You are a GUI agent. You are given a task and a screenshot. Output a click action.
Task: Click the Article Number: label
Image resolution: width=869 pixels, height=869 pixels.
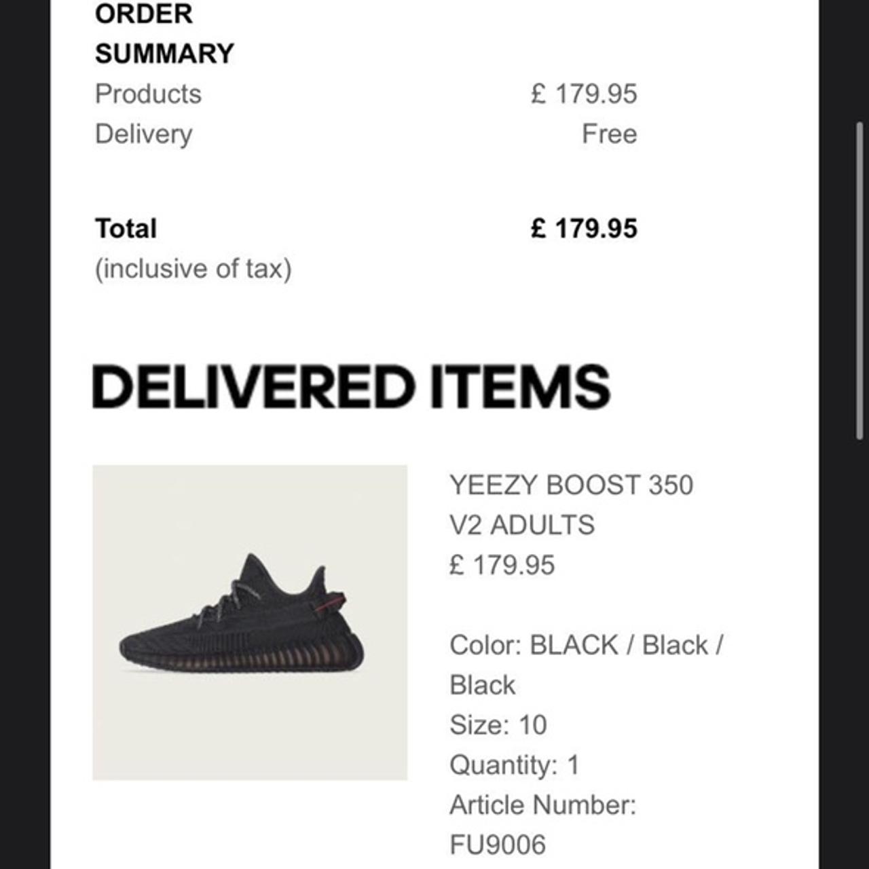(542, 805)
